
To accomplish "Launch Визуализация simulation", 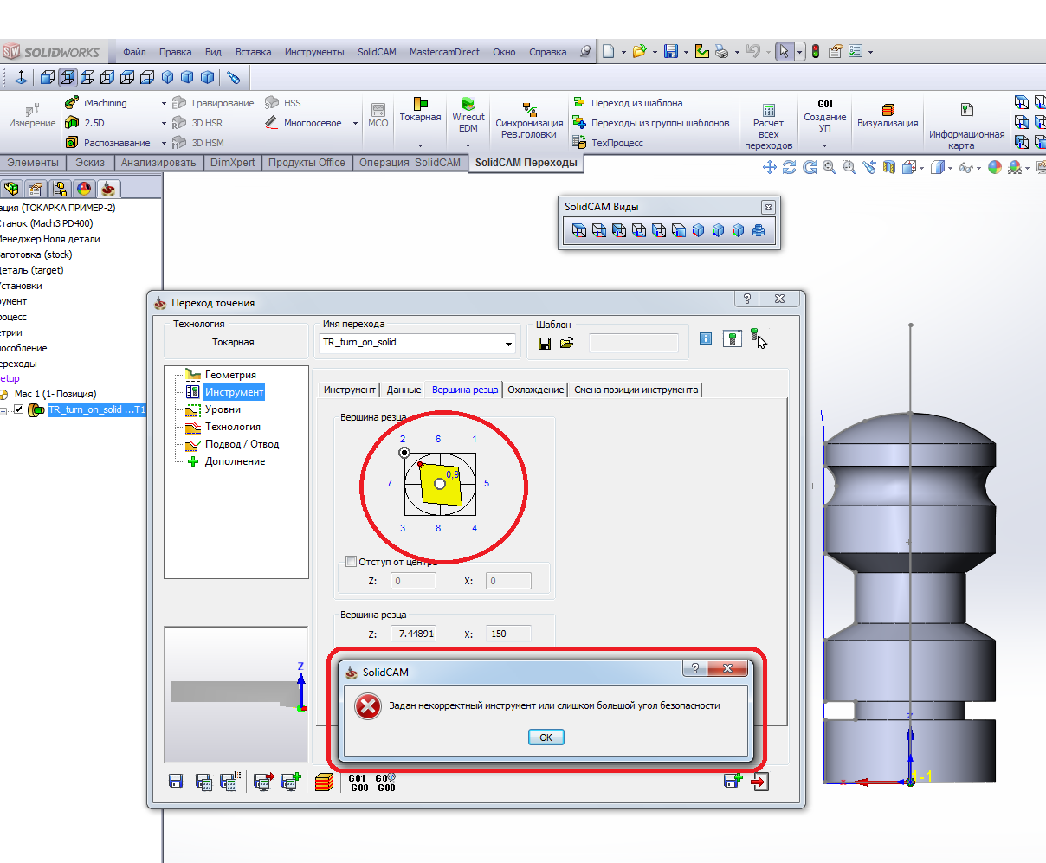I will 888,115.
